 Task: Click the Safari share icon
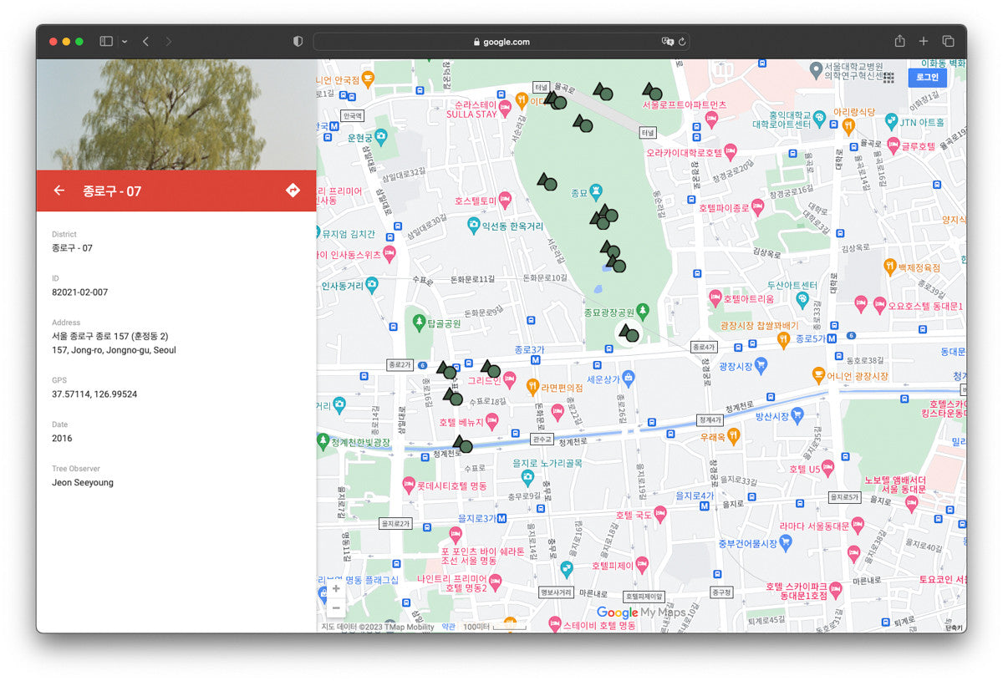click(x=899, y=41)
